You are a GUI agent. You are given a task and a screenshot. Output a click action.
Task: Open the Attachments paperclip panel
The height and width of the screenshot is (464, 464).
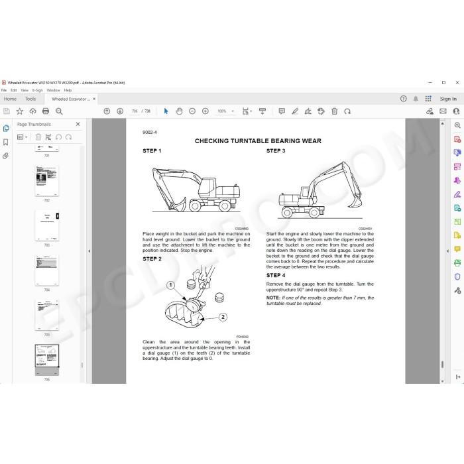pos(5,156)
